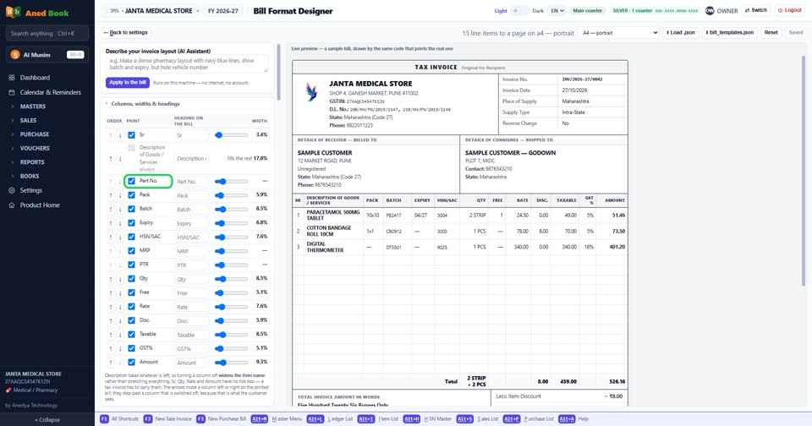Click the Product Home house icon
Screen dimensions: 812x426
coord(11,205)
